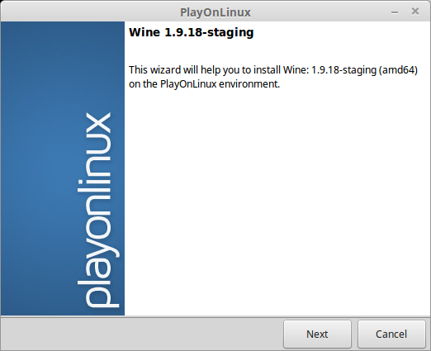
Task: Cancel the Wine installation wizard
Action: click(x=391, y=334)
